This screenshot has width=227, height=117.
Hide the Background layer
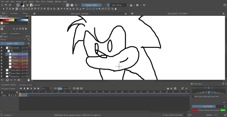[2, 76]
